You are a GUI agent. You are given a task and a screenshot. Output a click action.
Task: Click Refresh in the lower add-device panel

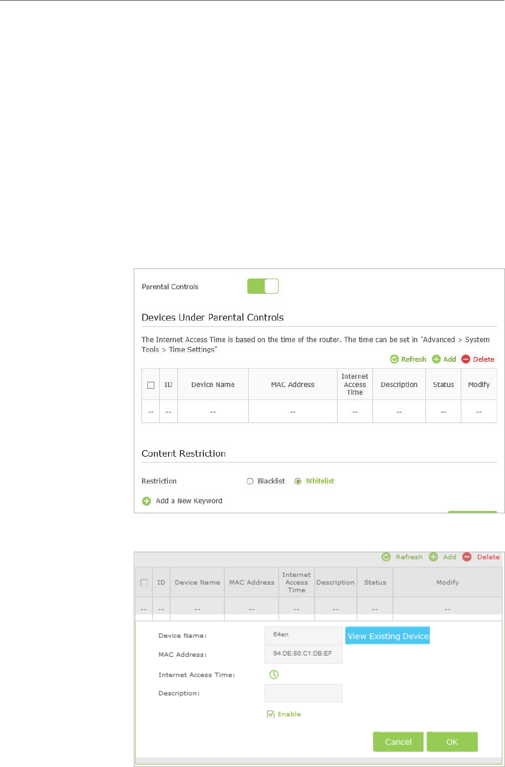pos(402,557)
